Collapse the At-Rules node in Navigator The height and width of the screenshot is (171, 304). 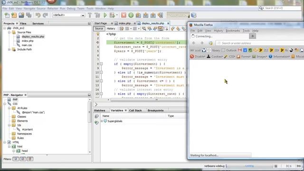point(9,108)
